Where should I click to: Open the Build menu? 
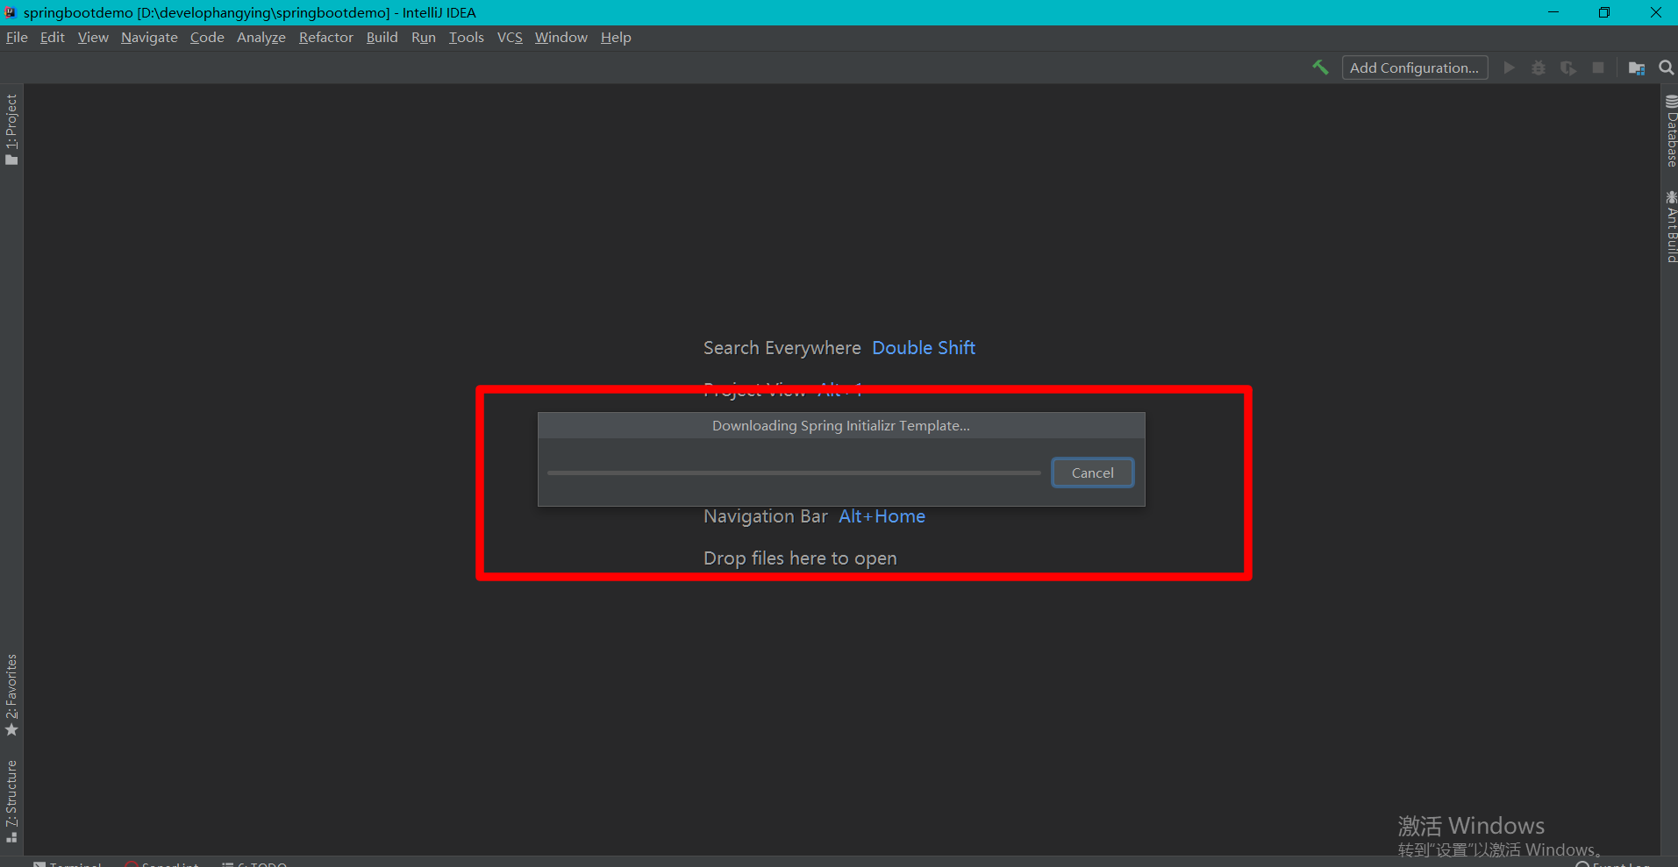(x=382, y=37)
